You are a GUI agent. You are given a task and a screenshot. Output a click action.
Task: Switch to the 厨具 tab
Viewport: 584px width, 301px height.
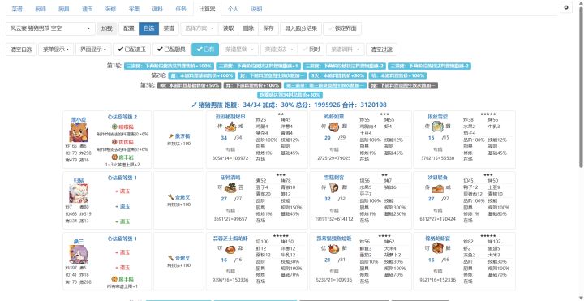click(x=64, y=9)
